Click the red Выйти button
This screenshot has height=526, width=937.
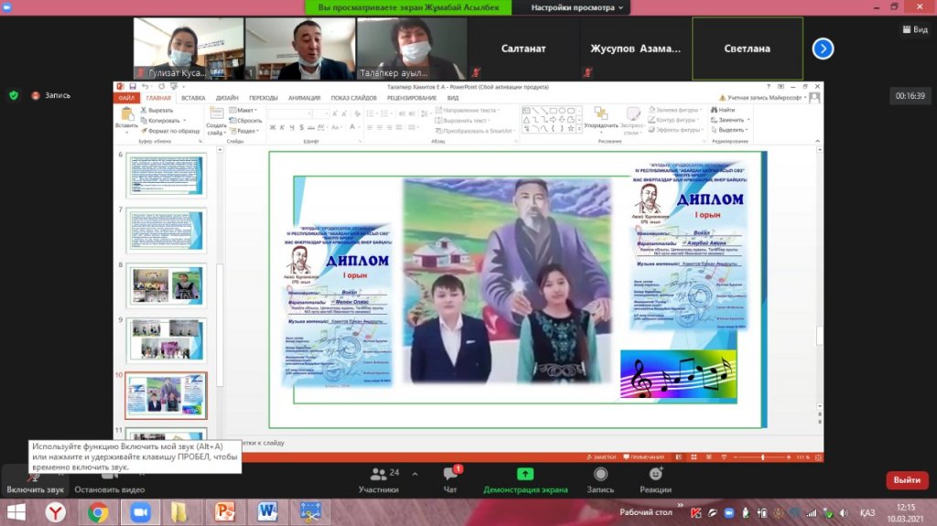[907, 480]
